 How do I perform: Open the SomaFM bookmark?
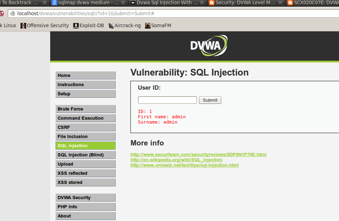[158, 25]
